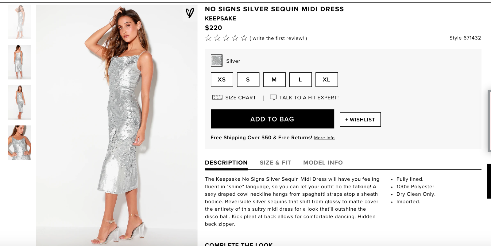Show the Description tab
The width and height of the screenshot is (491, 246).
(226, 163)
